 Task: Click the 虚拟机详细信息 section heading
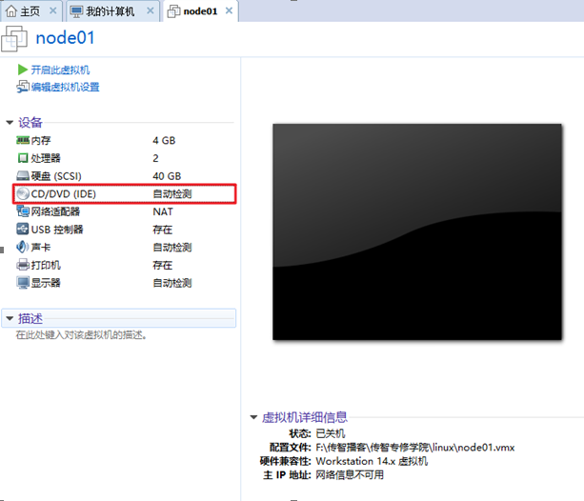click(x=305, y=417)
